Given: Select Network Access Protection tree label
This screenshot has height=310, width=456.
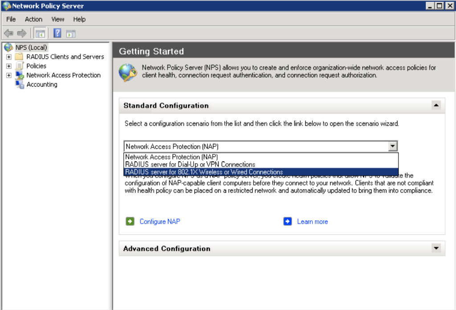Looking at the screenshot, I should (63, 75).
